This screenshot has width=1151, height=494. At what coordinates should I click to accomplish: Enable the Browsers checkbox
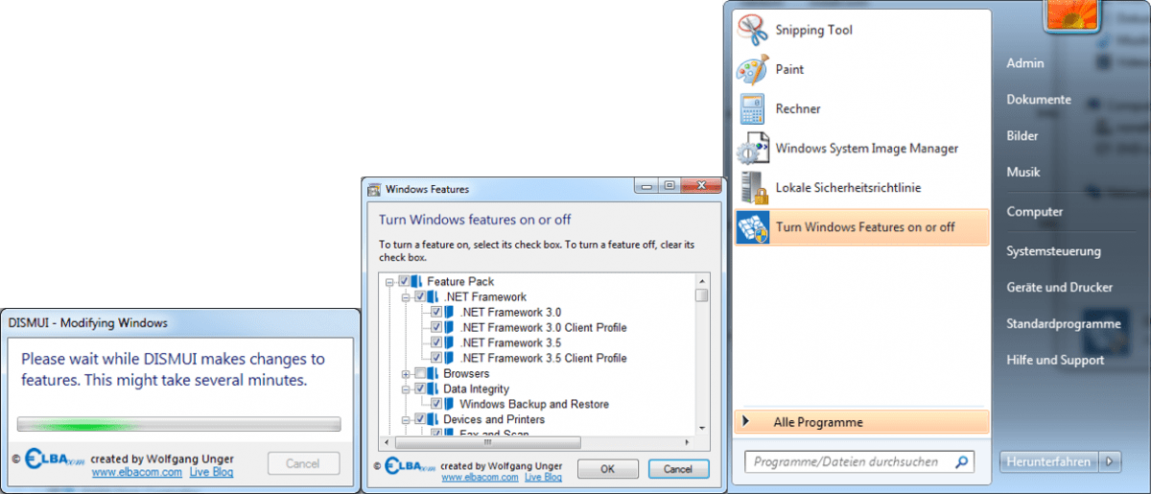pos(420,373)
